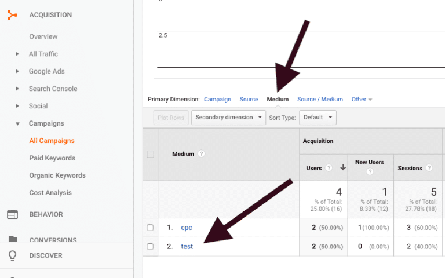
Task: Expand the Social section
Action: pos(17,106)
